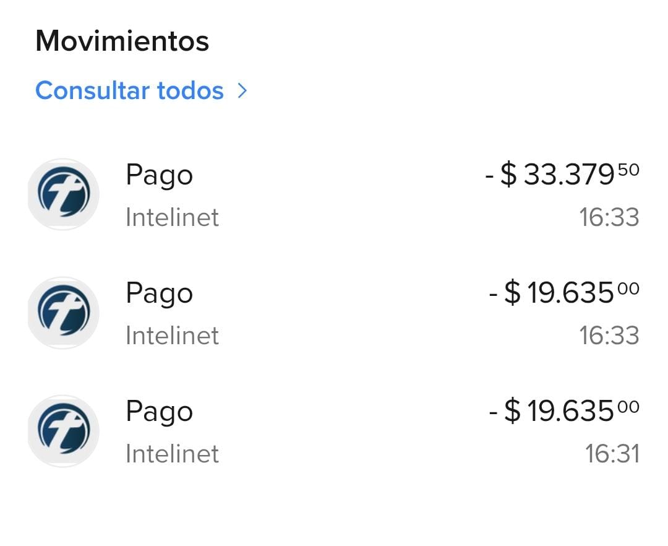Tap the Movimientos section heading
Screen dimensions: 668x546
122,41
